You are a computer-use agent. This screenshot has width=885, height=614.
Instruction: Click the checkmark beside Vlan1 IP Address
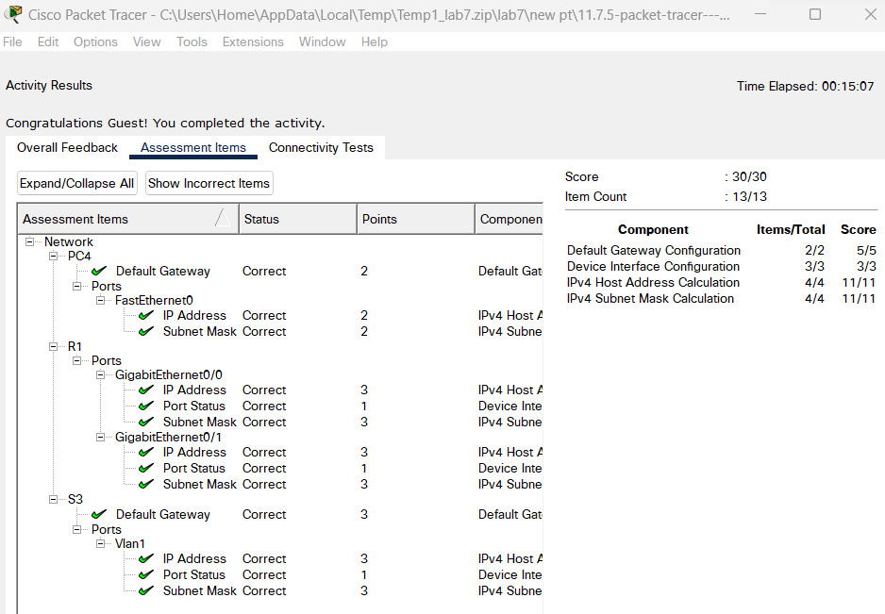coord(146,558)
